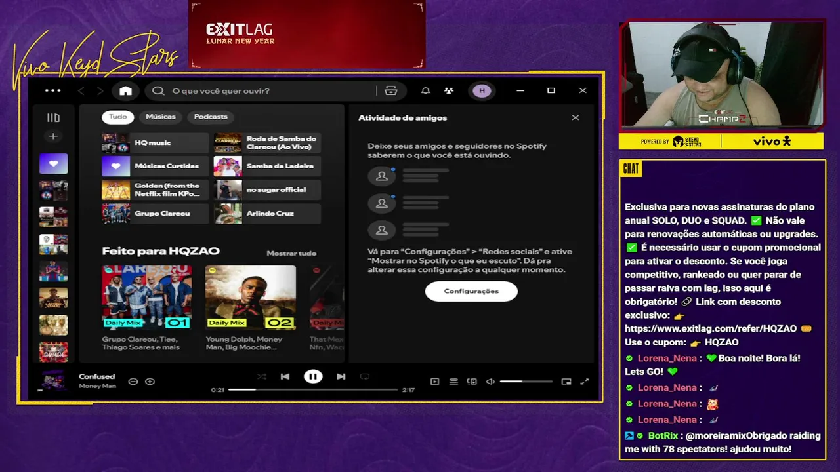Open 'Golden (from the Netflix film' shortcut
Viewport: 840px width, 472px height.
point(155,190)
